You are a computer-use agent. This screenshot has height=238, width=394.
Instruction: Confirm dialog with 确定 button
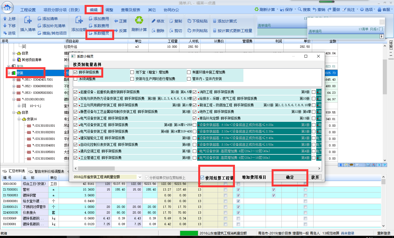click(x=290, y=177)
